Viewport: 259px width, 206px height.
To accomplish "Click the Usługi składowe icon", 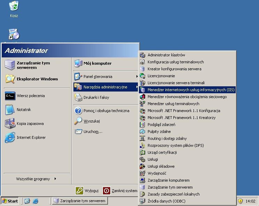I will coord(142,166).
